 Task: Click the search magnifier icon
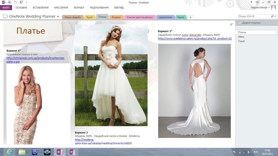pyautogui.click(x=272, y=16)
